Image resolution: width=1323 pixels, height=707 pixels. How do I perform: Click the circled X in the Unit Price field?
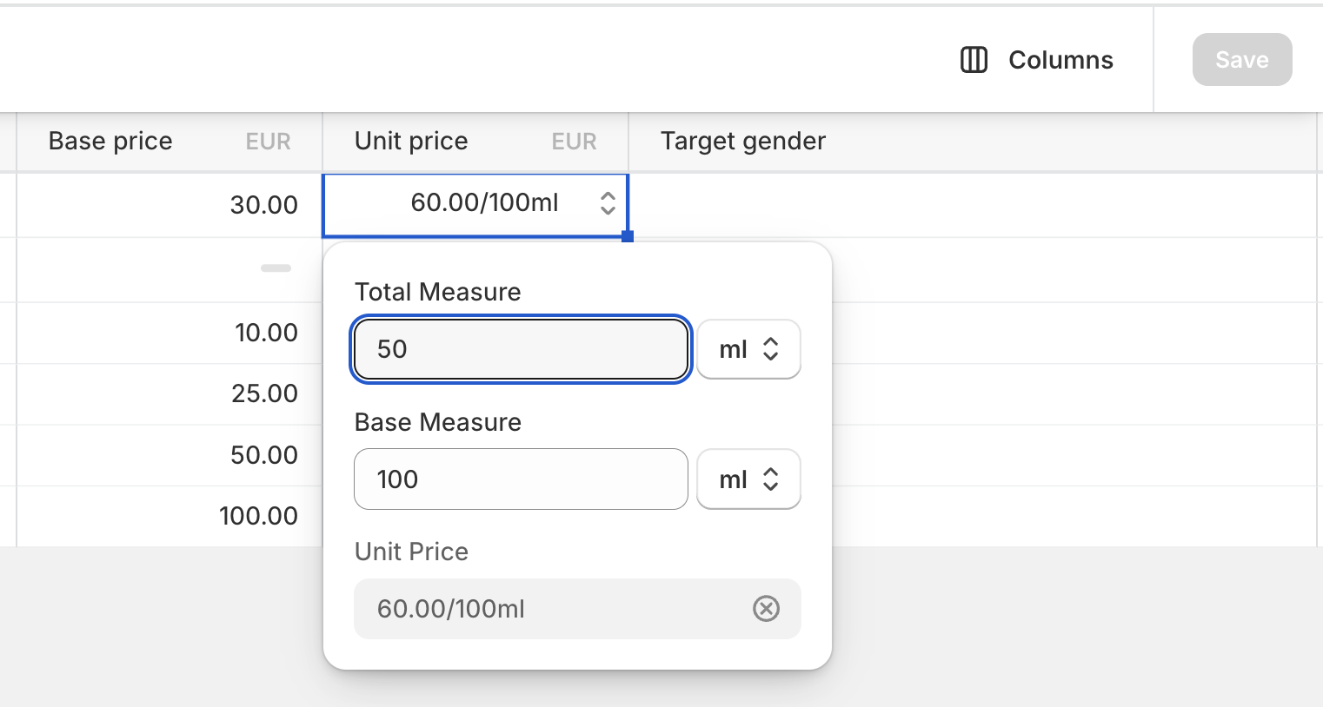coord(766,609)
